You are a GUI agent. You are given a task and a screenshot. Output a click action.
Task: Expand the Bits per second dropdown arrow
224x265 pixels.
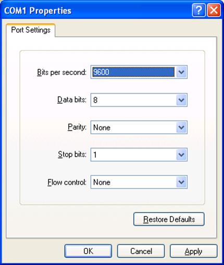coord(181,72)
